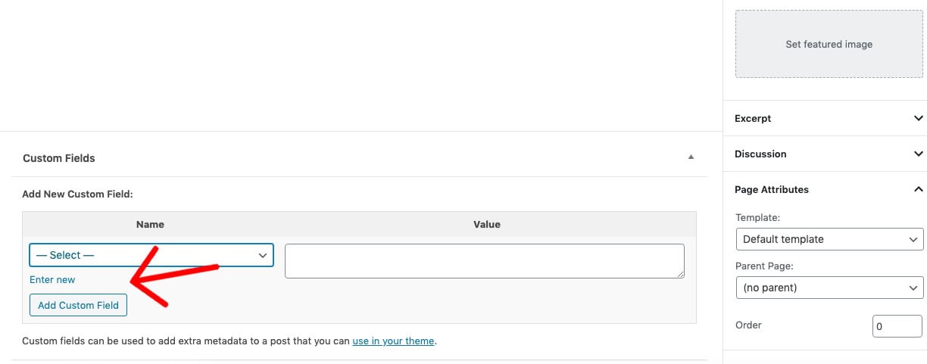Open the Template dropdown

point(829,239)
